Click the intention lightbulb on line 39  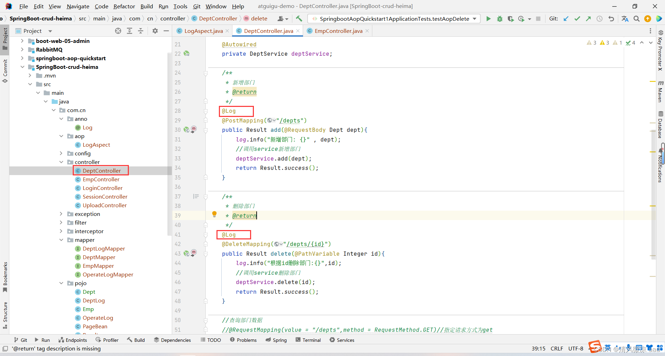pos(214,214)
